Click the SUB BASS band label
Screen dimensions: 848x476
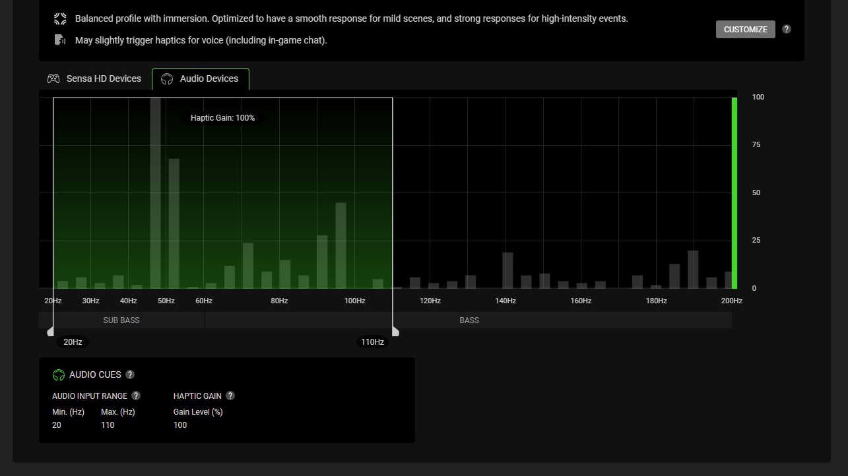[x=121, y=320]
